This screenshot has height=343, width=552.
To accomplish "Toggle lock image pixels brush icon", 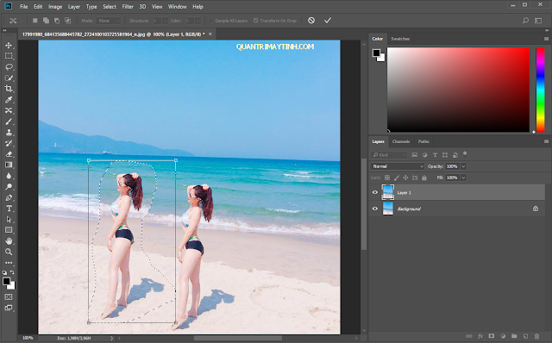I will pyautogui.click(x=397, y=178).
